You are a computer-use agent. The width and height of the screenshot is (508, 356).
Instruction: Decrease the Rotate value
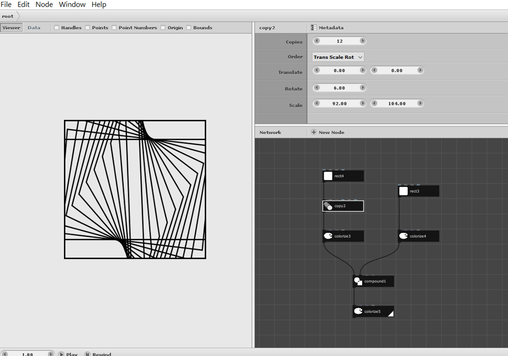tap(317, 87)
